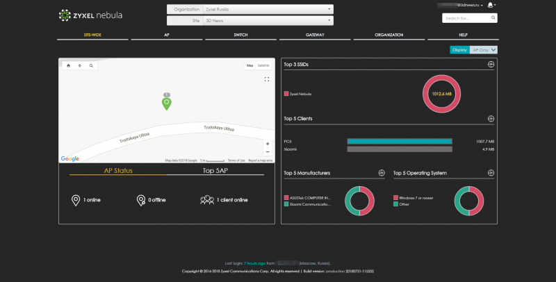Click the Top 5 Clients time-range icon
Viewport: 556px width, 282px height.
tap(491, 119)
